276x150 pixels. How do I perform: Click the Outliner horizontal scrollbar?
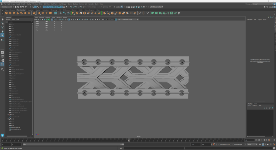coord(17,136)
